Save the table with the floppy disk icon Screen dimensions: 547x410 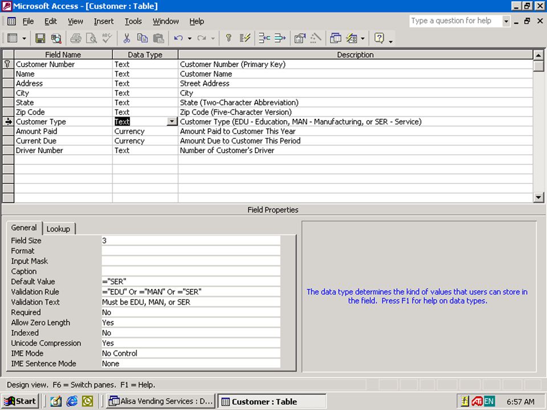[x=40, y=38]
